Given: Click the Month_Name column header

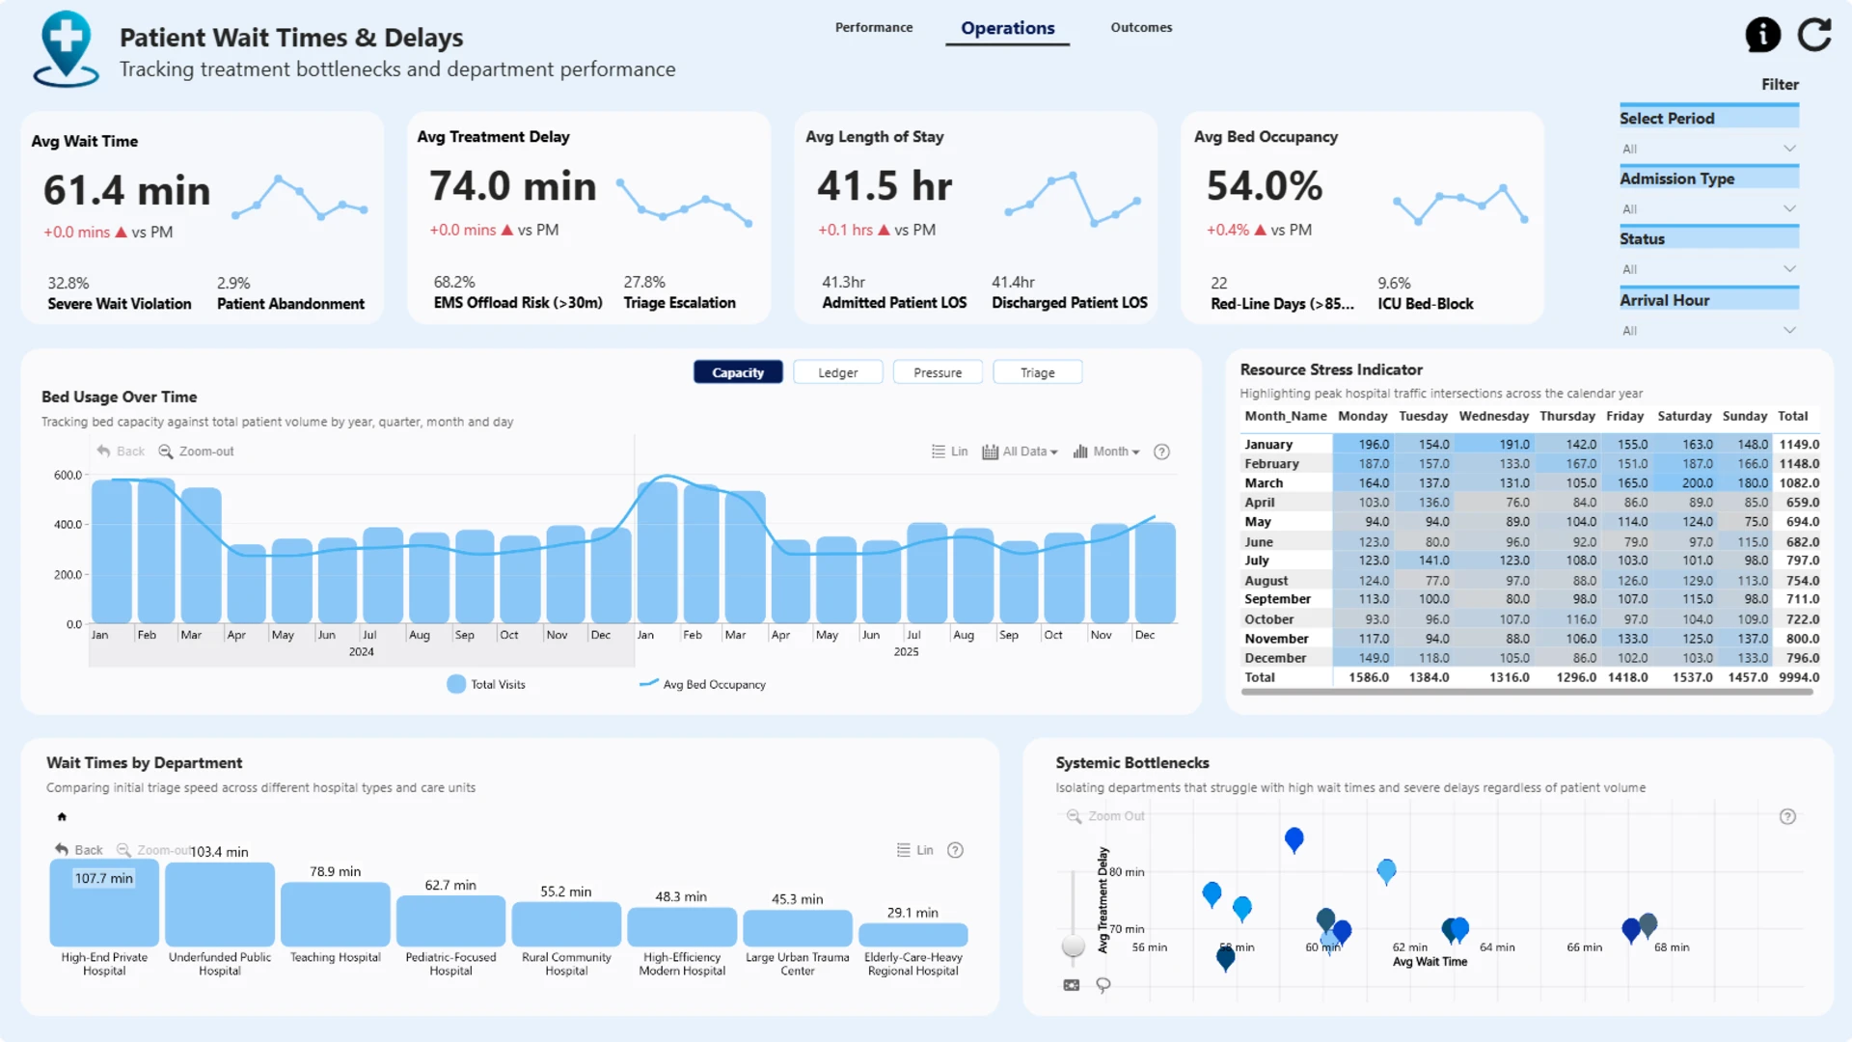Looking at the screenshot, I should click(1286, 416).
